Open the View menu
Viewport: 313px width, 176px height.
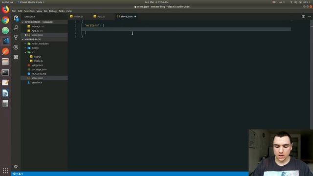click(x=39, y=11)
